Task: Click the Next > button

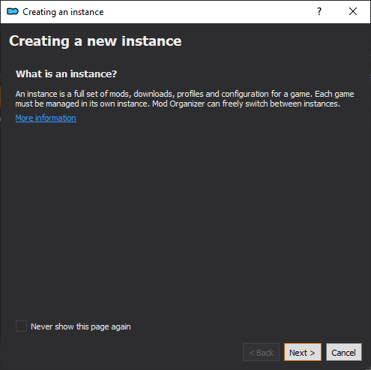Action: 303,352
